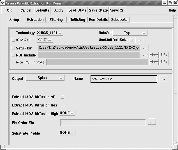Switch to the Run Details tab
This screenshot has width=178, height=150.
pyautogui.click(x=98, y=20)
